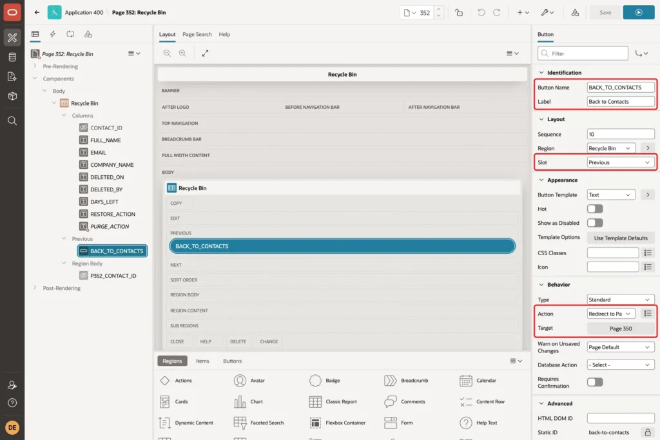Image resolution: width=660 pixels, height=440 pixels.
Task: Run the page with play button
Action: tap(639, 12)
